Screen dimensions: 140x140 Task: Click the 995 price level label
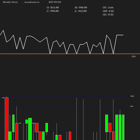pos(132,106)
